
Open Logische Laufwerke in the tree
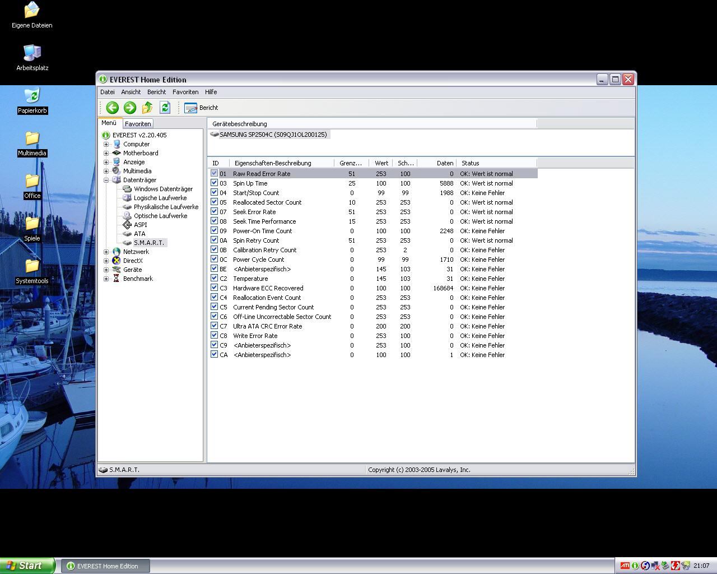(x=160, y=198)
